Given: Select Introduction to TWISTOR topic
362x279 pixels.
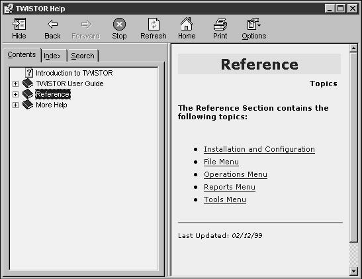Looking at the screenshot, I should tap(74, 73).
